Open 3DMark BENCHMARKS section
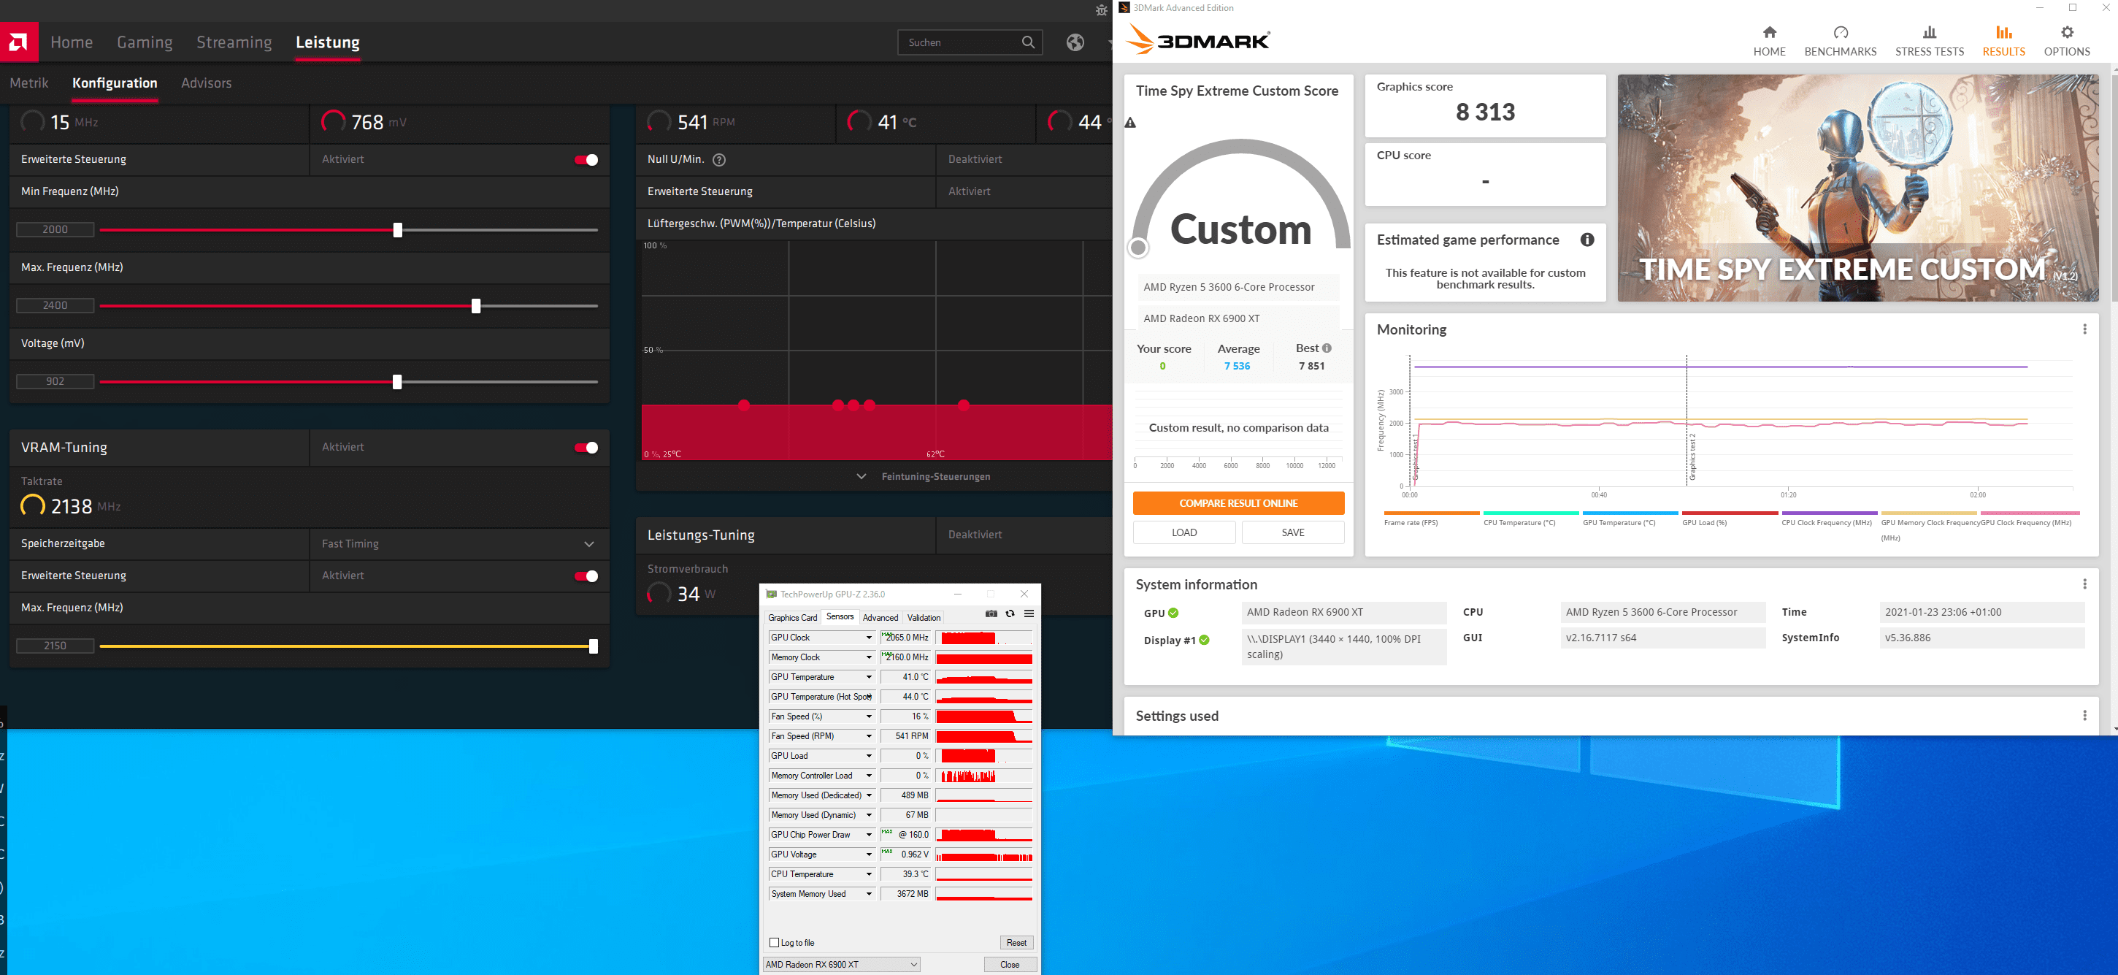The height and width of the screenshot is (975, 2118). click(x=1840, y=40)
